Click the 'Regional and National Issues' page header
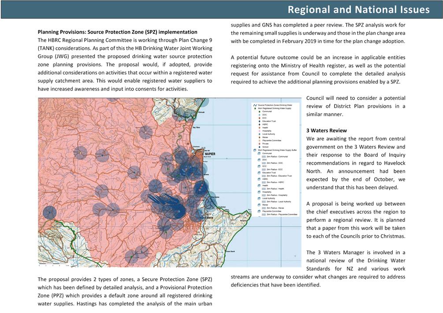Viewport: 443px width, 313px height. 358,10
